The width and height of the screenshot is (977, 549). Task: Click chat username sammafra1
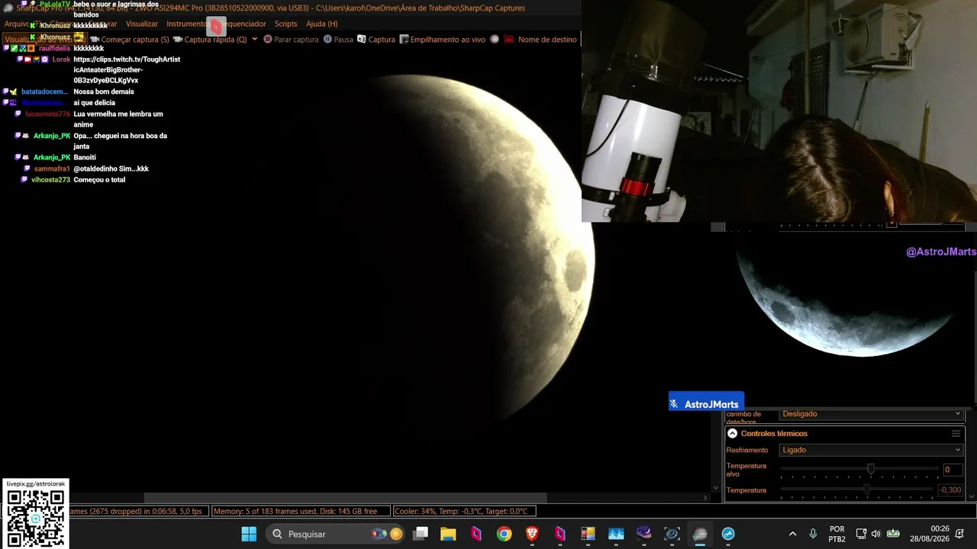pos(52,169)
